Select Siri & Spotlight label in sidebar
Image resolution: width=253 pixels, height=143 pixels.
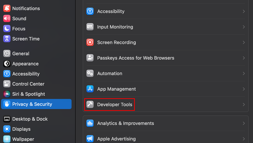coord(28,94)
